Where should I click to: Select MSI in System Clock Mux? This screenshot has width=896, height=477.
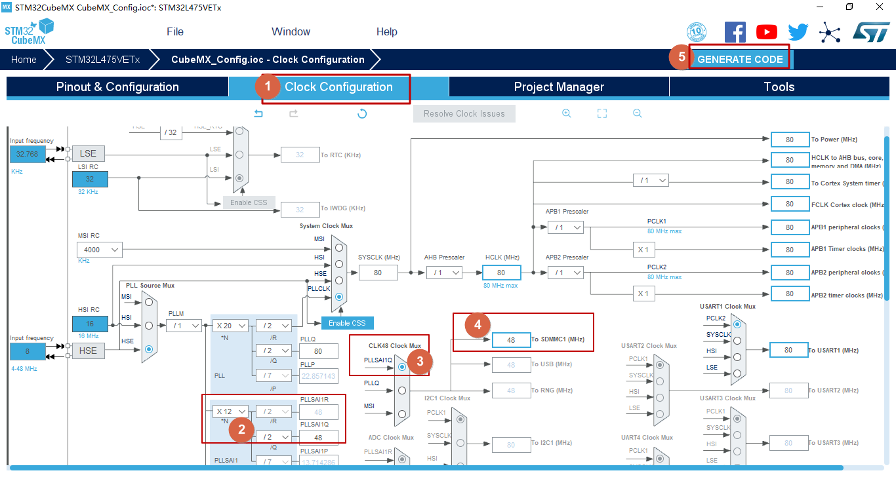click(338, 247)
